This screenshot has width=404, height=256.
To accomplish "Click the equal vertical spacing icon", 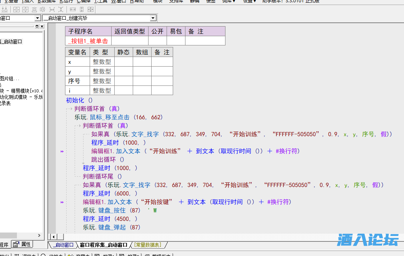I will coord(61,9).
